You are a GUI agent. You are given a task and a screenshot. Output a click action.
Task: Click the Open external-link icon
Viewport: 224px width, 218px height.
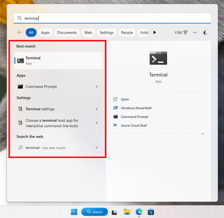pyautogui.click(x=115, y=99)
